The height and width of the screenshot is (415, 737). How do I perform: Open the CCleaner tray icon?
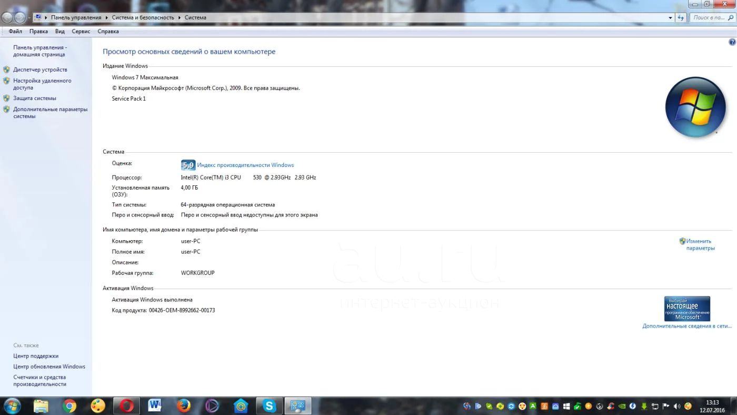(611, 406)
